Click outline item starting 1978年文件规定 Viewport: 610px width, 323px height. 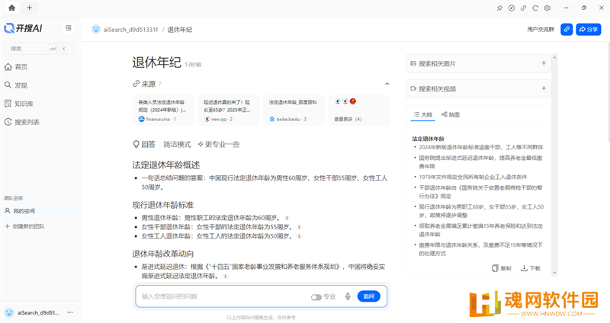click(473, 177)
